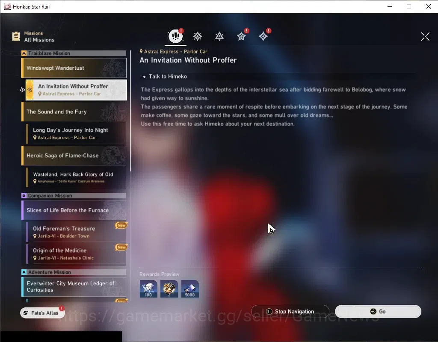View the 5000 credits reward

190,289
